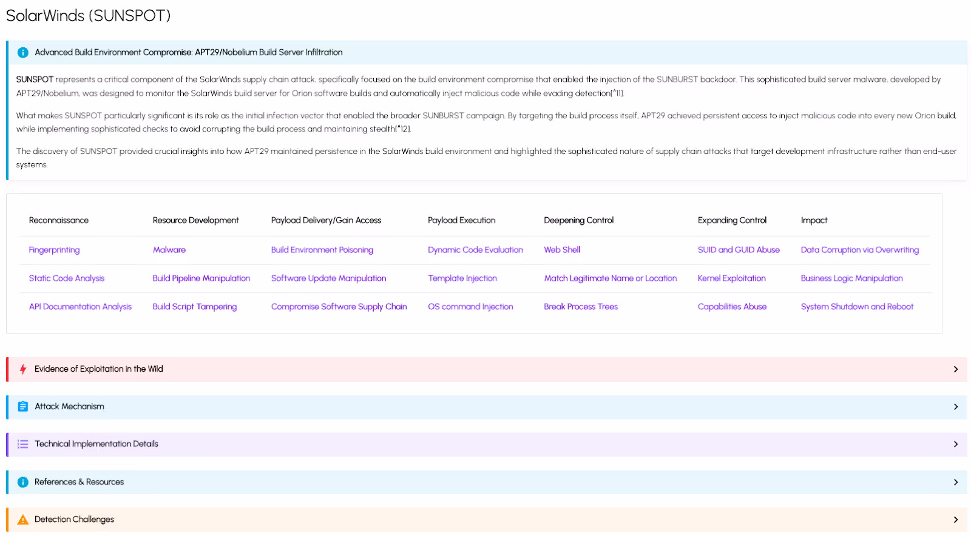The width and height of the screenshot is (971, 536).
Task: Open the Build Environment Poisoning link
Action: click(322, 250)
